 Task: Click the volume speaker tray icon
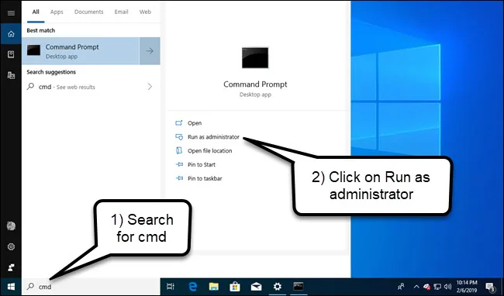[x=447, y=287]
